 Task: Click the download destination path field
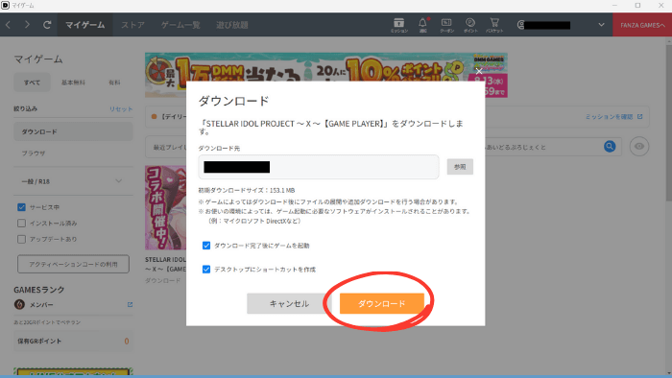pos(319,167)
